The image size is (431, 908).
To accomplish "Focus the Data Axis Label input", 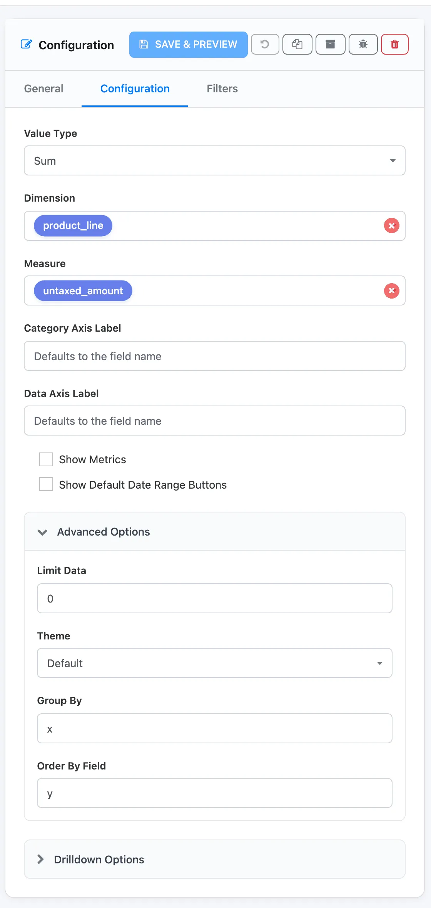I will (x=215, y=421).
